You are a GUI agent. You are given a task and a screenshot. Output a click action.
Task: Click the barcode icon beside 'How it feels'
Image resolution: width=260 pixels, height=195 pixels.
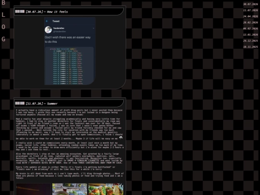tap(20, 12)
